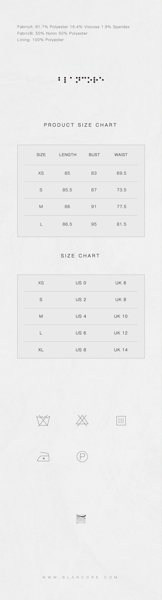Select the WAIST column header
This screenshot has width=162, height=600.
(121, 155)
